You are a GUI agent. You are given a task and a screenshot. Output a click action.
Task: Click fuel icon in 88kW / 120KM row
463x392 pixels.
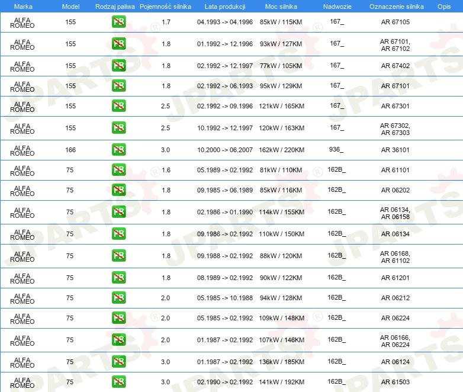(x=118, y=256)
